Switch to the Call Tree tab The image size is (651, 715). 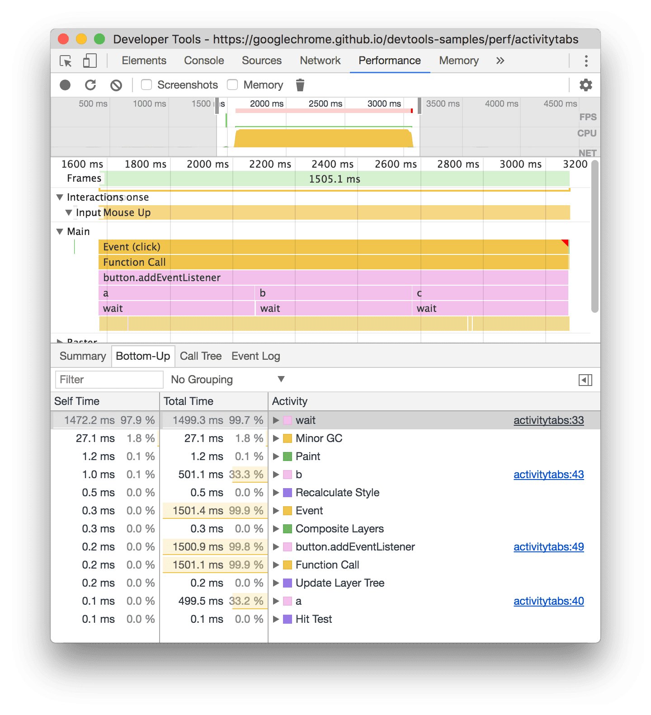tap(200, 356)
